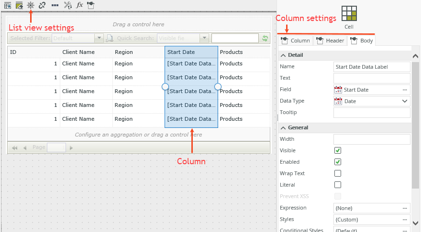Click the ellipsis button in the Field row
The width and height of the screenshot is (421, 232).
pyautogui.click(x=405, y=90)
